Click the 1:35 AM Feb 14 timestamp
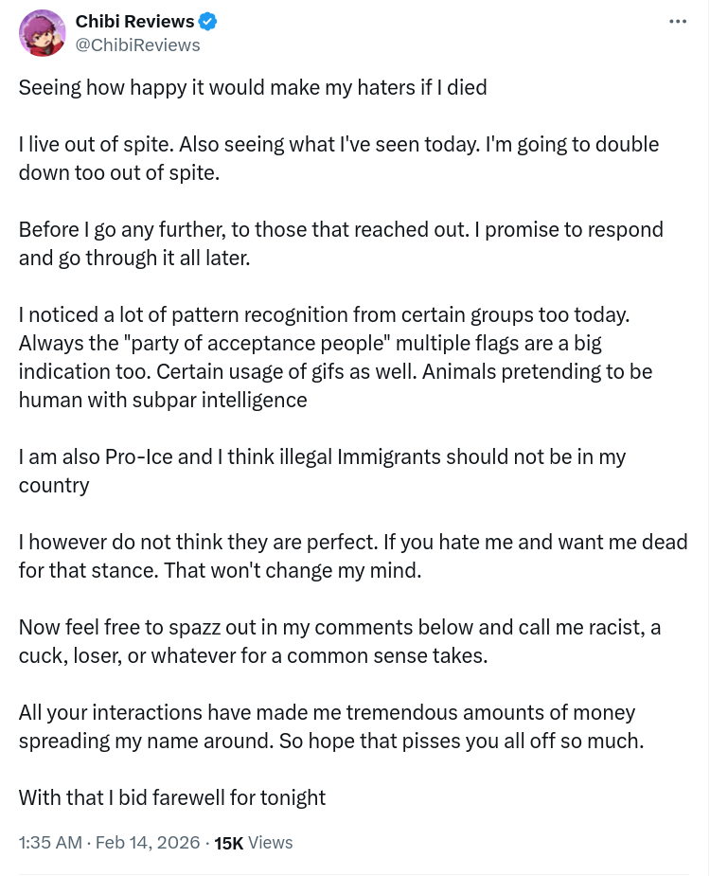The image size is (710, 876). pos(109,842)
